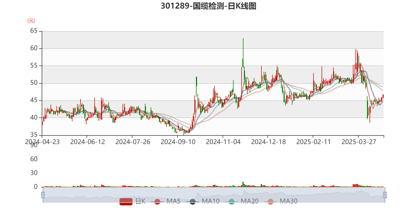Click the (元) unit label

[x=31, y=21]
